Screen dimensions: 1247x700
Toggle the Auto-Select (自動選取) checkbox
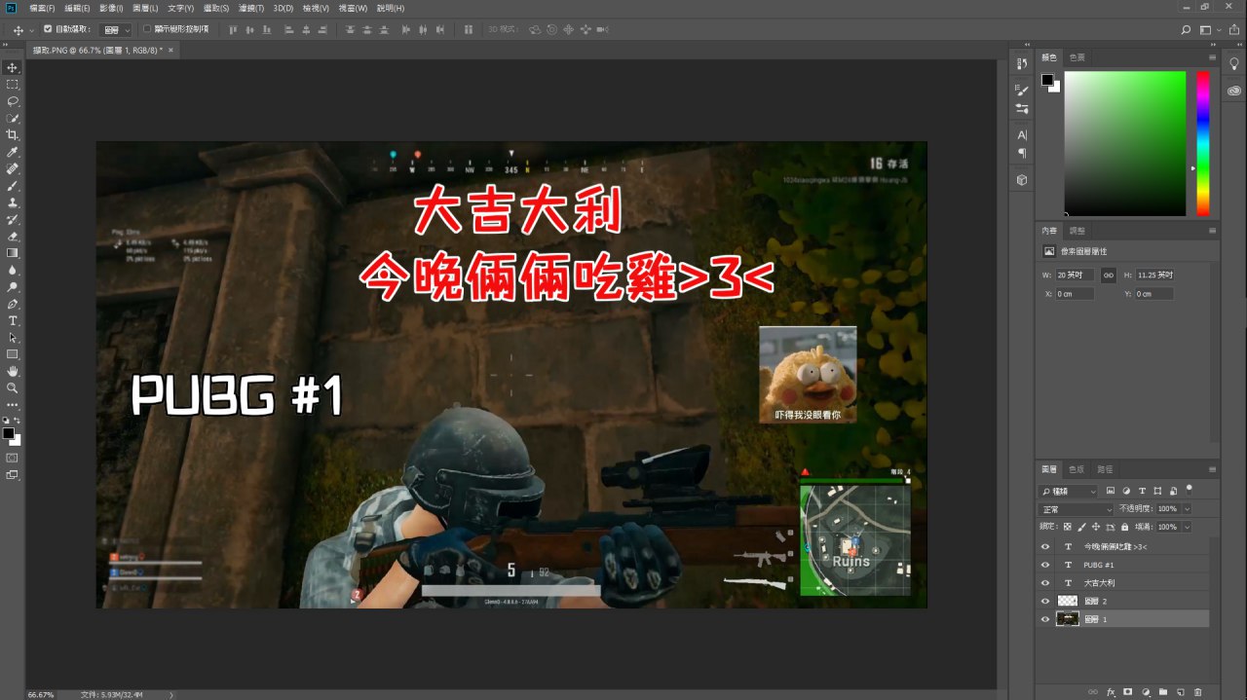pos(48,29)
